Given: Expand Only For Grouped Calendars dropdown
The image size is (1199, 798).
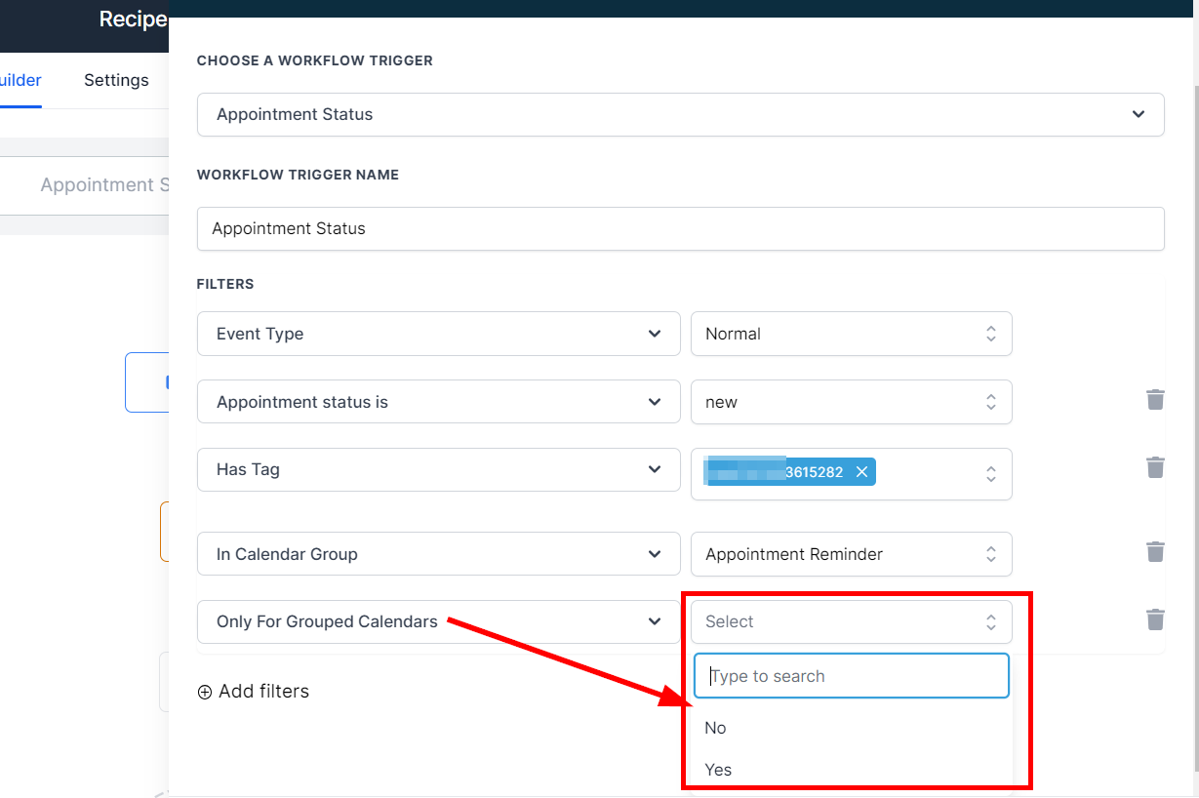Looking at the screenshot, I should (x=438, y=621).
